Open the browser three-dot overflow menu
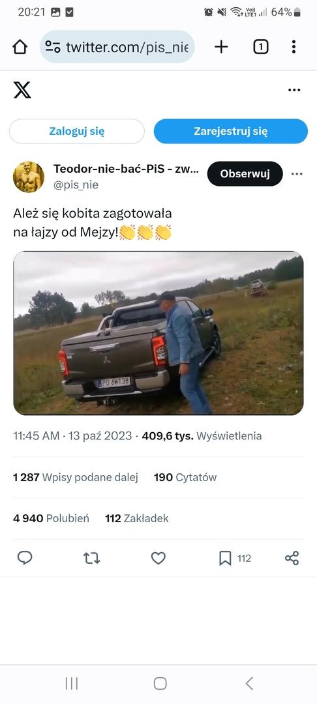317x704 pixels. 294,47
